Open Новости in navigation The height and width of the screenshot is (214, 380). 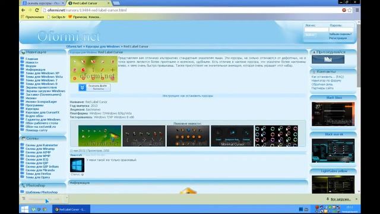[x=31, y=62]
